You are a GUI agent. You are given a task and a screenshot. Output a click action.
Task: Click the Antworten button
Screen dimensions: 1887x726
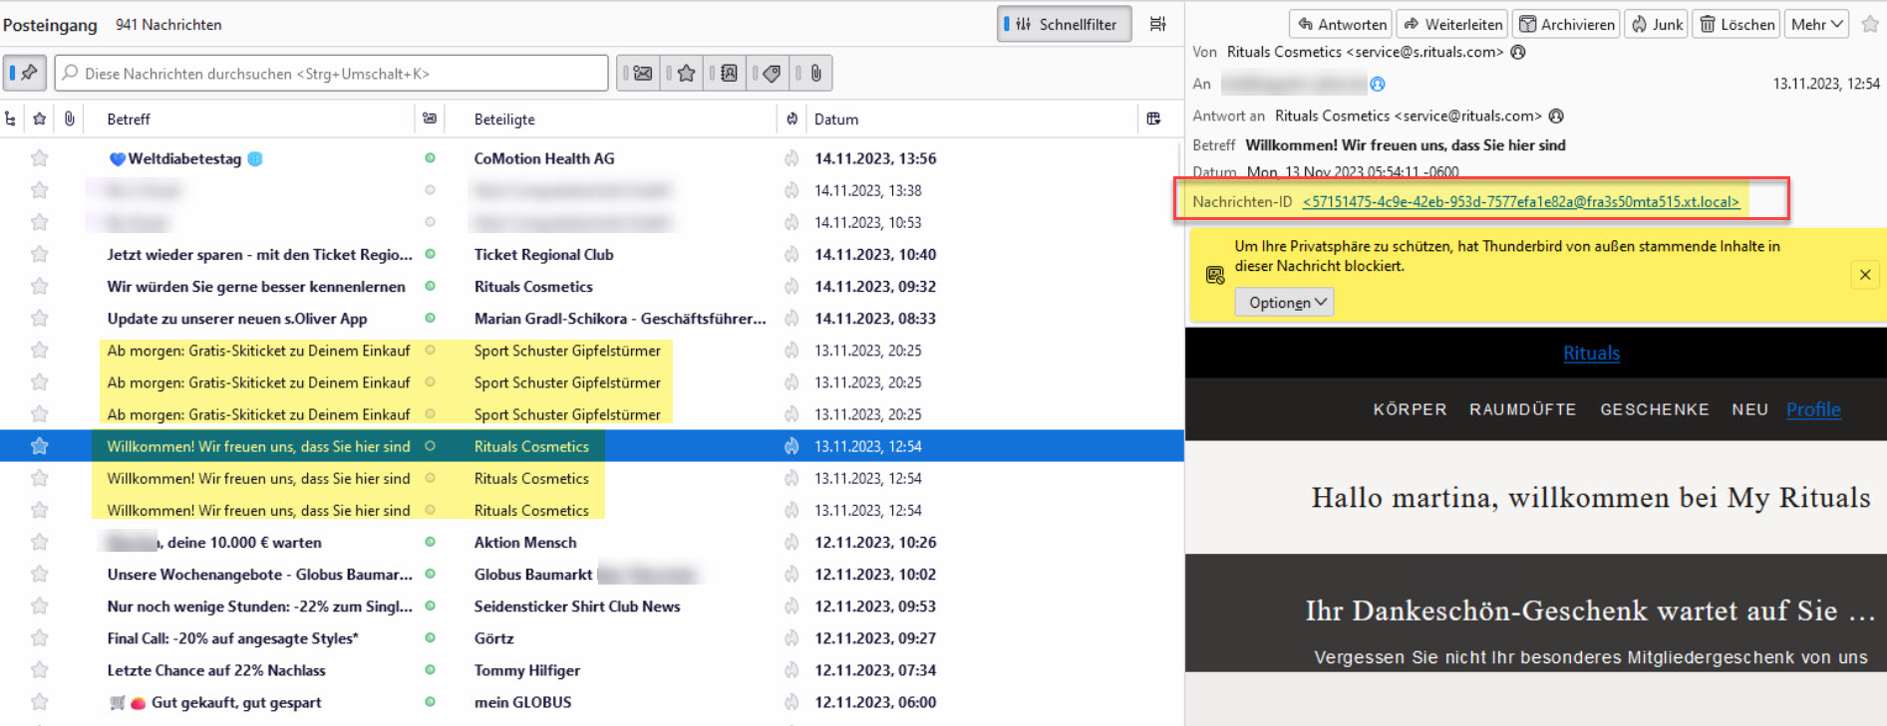click(x=1341, y=24)
